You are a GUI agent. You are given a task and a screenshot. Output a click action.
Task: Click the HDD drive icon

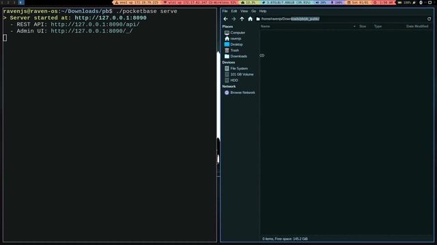tap(227, 80)
